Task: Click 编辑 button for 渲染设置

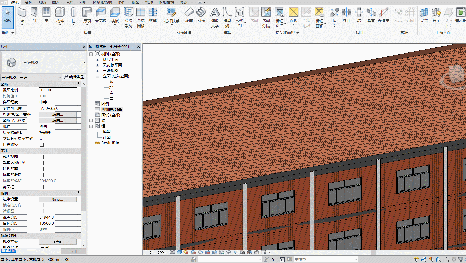Action: (x=58, y=199)
